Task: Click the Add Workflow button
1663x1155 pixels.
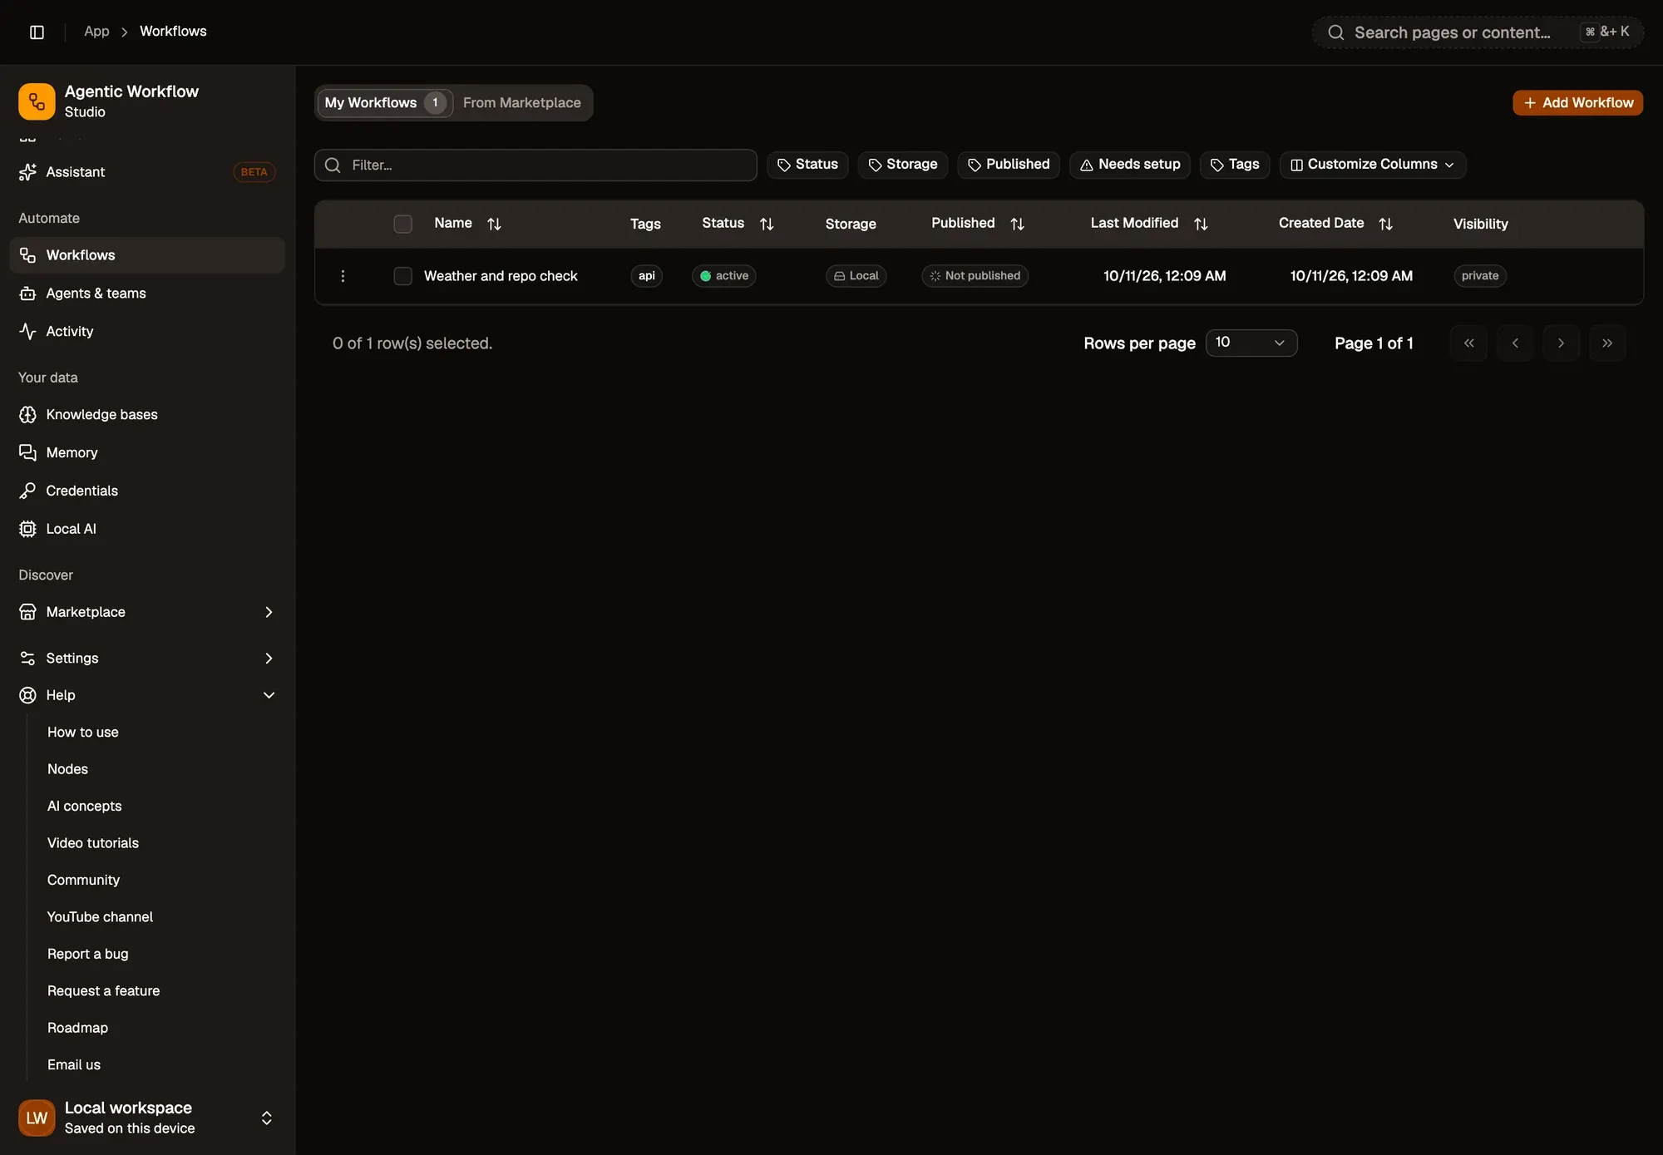Action: (1577, 103)
